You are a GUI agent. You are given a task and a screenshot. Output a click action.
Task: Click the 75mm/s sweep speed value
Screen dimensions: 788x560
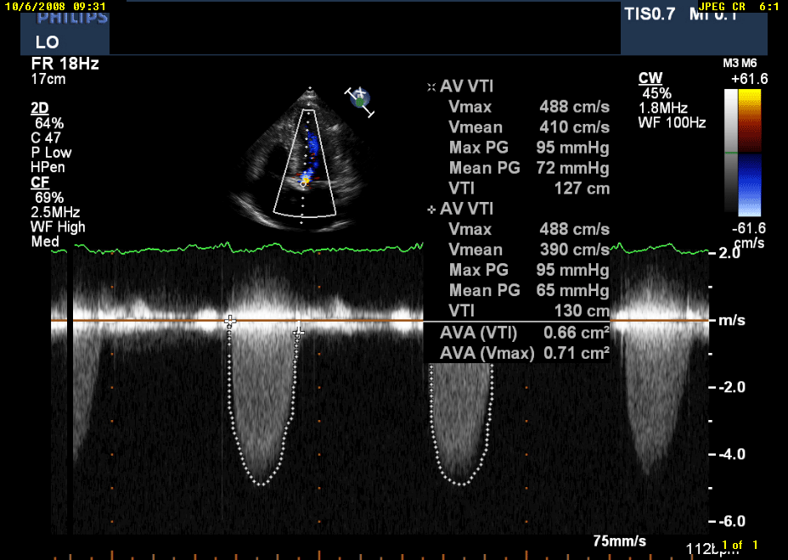[x=619, y=540]
